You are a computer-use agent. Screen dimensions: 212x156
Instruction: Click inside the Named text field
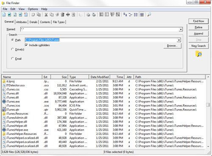point(100,29)
